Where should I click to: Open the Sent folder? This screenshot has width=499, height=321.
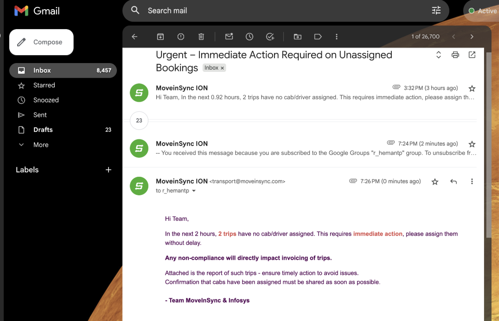pos(63,115)
